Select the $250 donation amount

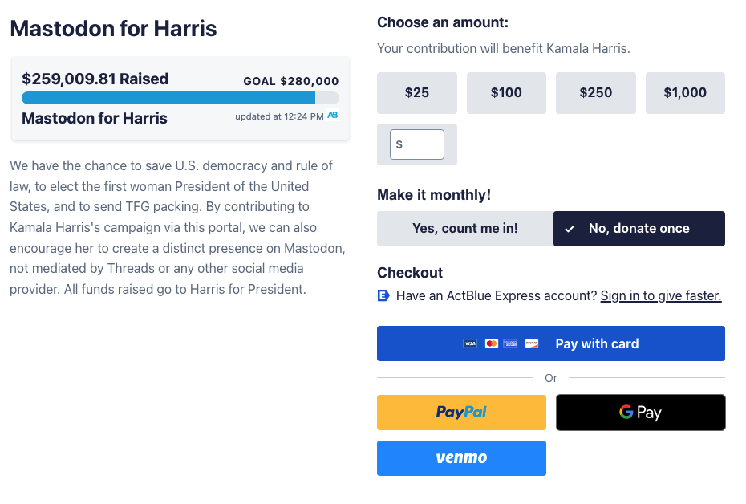[x=595, y=93]
